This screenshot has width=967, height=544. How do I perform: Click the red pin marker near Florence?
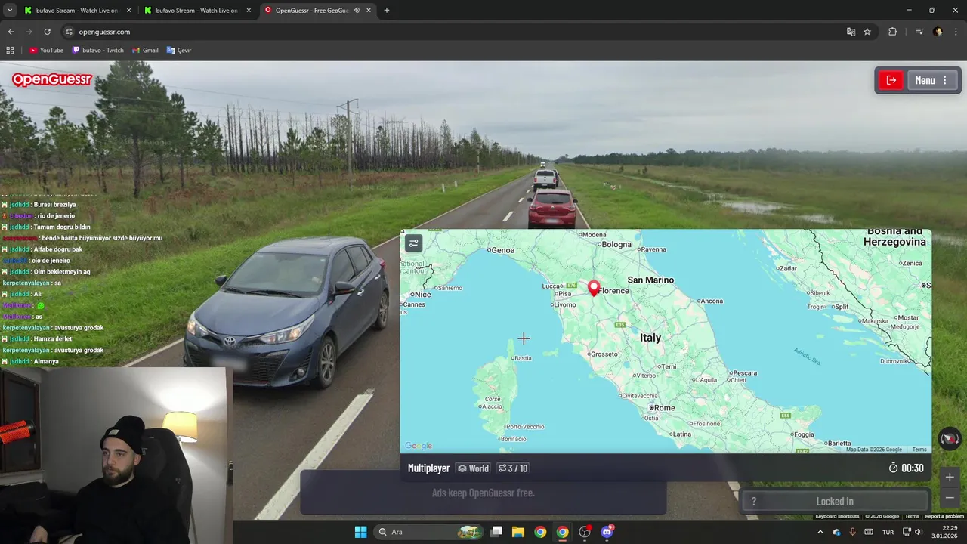pos(594,288)
